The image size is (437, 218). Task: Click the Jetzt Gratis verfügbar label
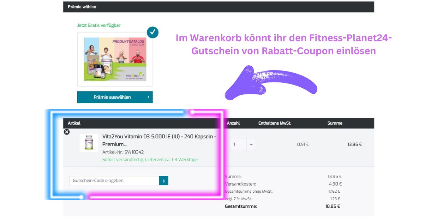[99, 25]
